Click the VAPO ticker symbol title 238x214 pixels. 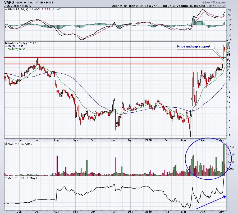click(x=9, y=2)
